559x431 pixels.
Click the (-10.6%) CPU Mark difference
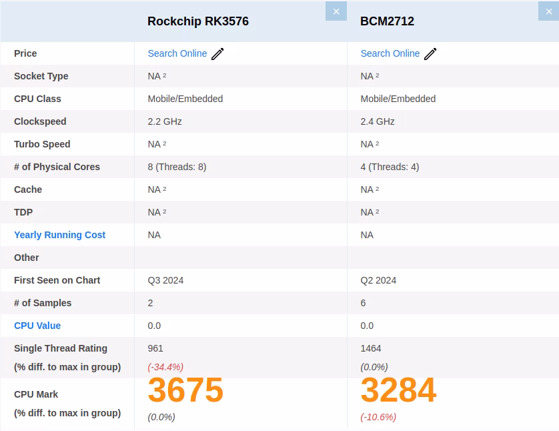[x=378, y=417]
